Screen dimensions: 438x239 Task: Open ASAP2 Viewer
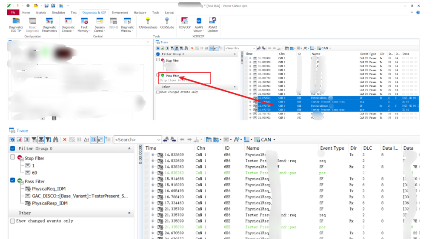tap(199, 25)
